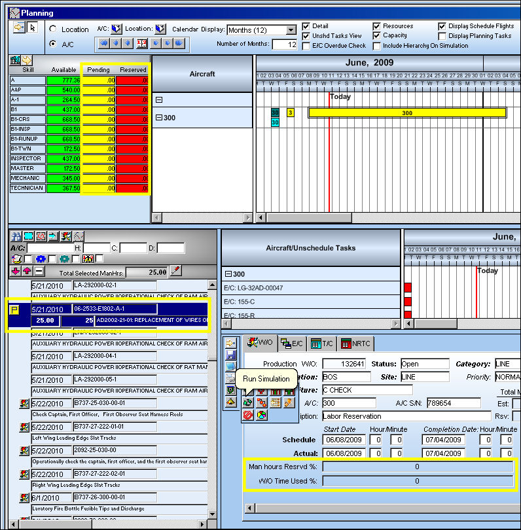Toggle the Capacity checkbox
This screenshot has height=530, width=521.
coord(376,35)
